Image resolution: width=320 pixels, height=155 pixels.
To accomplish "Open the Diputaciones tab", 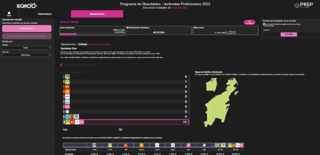I will (97, 14).
